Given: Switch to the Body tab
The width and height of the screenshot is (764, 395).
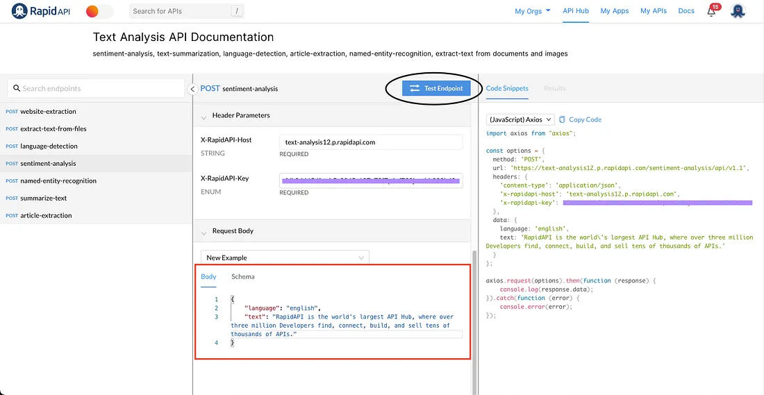Looking at the screenshot, I should point(208,277).
